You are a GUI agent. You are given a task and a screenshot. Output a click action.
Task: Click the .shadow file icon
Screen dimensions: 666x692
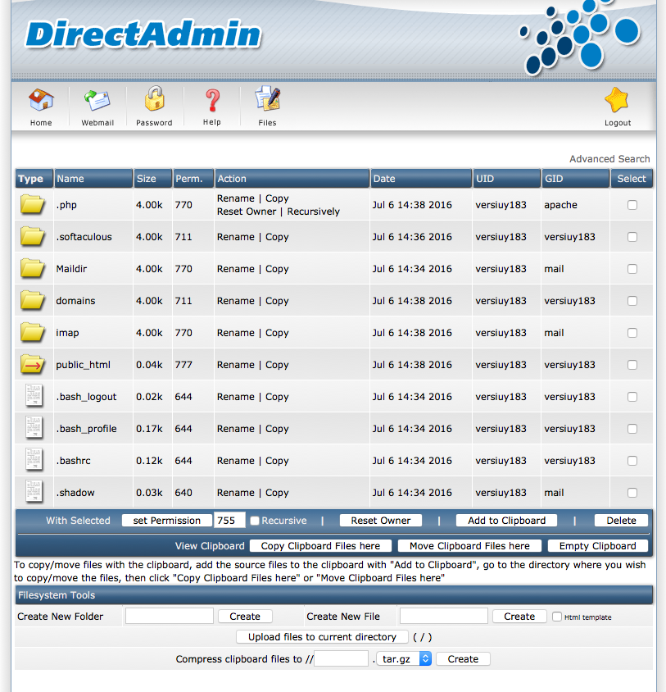[34, 492]
